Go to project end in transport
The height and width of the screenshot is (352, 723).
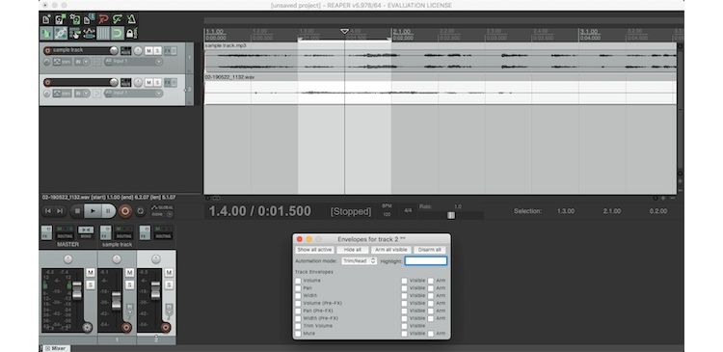click(60, 211)
